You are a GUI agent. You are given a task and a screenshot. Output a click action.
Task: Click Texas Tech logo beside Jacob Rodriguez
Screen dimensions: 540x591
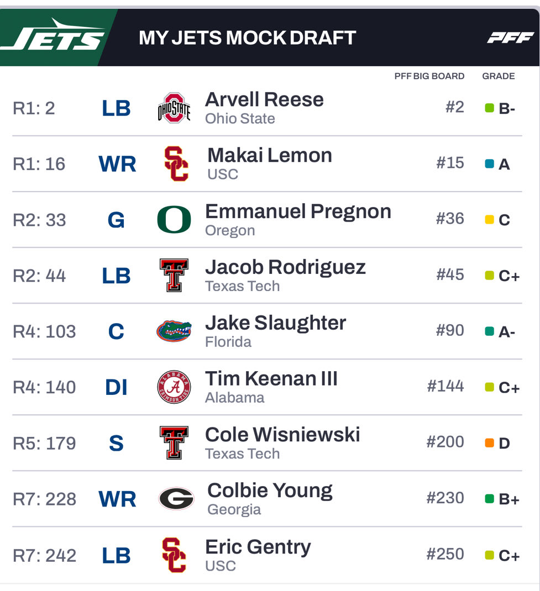coord(174,276)
